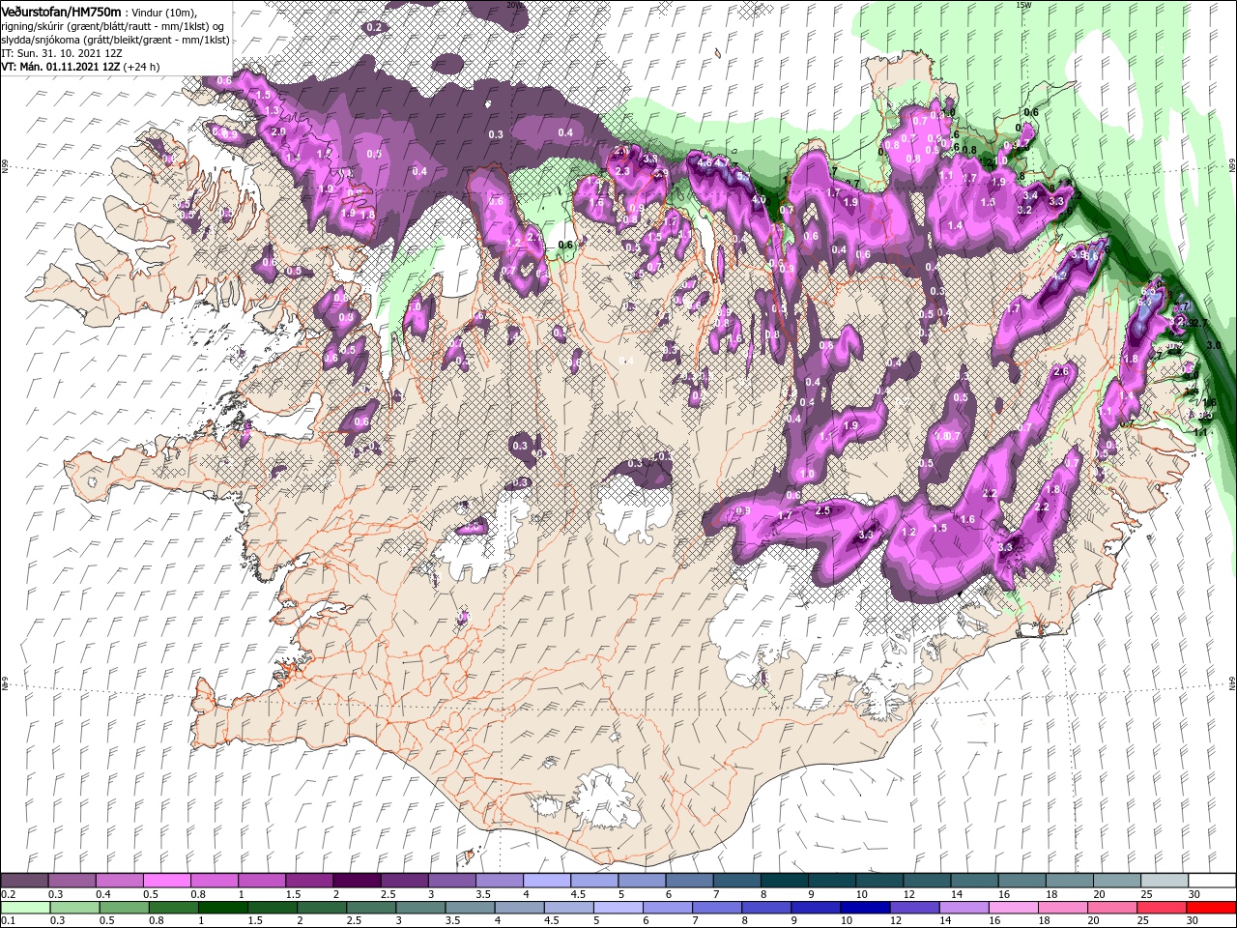The height and width of the screenshot is (928, 1237).
Task: Pick the light lavender 4–4.5 snow scale swatch
Action: click(547, 881)
